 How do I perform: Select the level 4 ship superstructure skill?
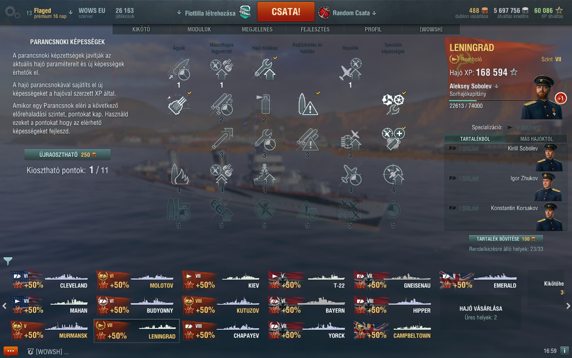tap(264, 175)
